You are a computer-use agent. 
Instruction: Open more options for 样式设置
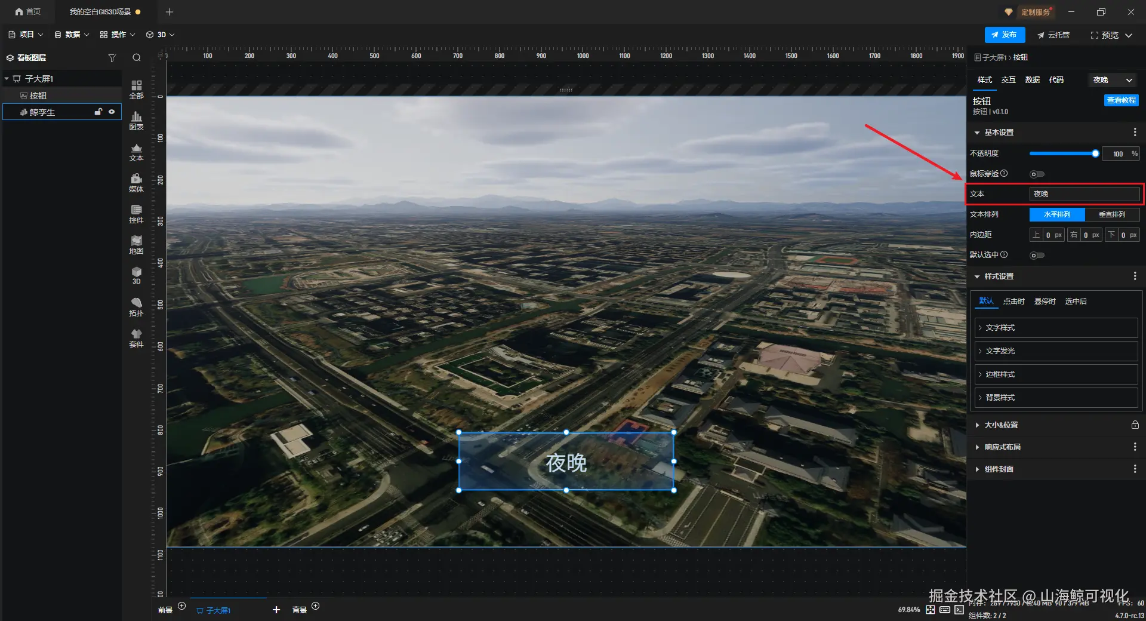click(x=1135, y=276)
